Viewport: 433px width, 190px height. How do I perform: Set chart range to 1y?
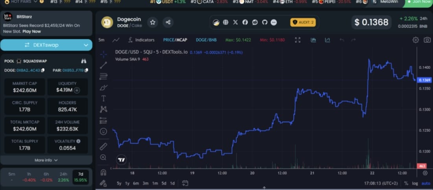click(127, 183)
